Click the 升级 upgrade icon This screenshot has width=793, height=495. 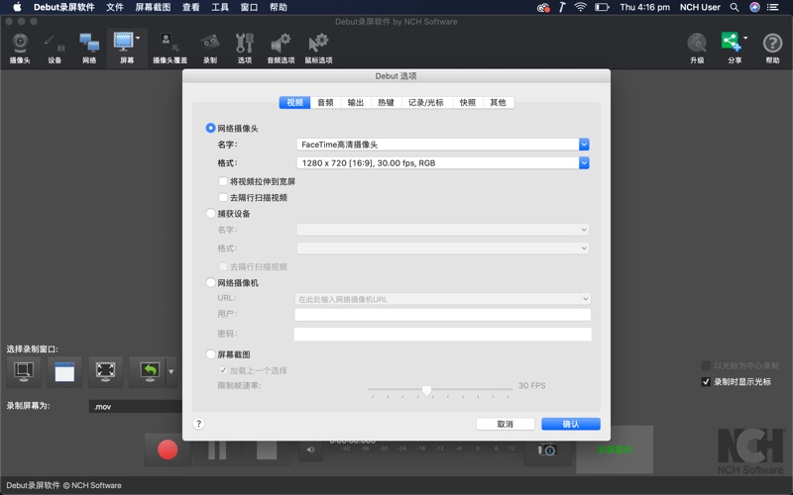697,47
